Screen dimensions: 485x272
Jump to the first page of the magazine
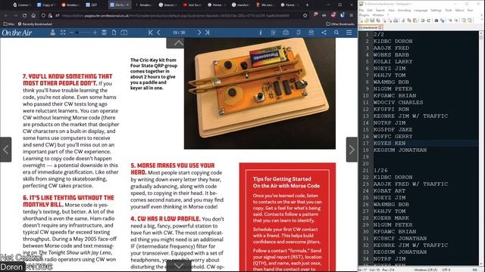tap(150, 32)
